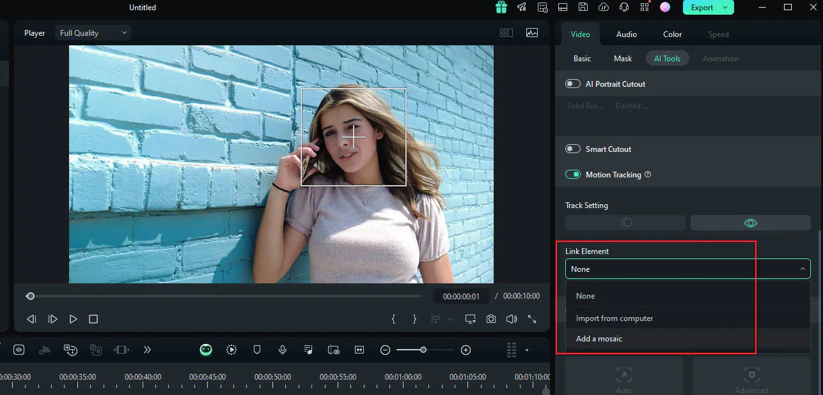Viewport: 823px width, 395px height.
Task: Turn on the Smart Cutout switch
Action: click(x=573, y=149)
